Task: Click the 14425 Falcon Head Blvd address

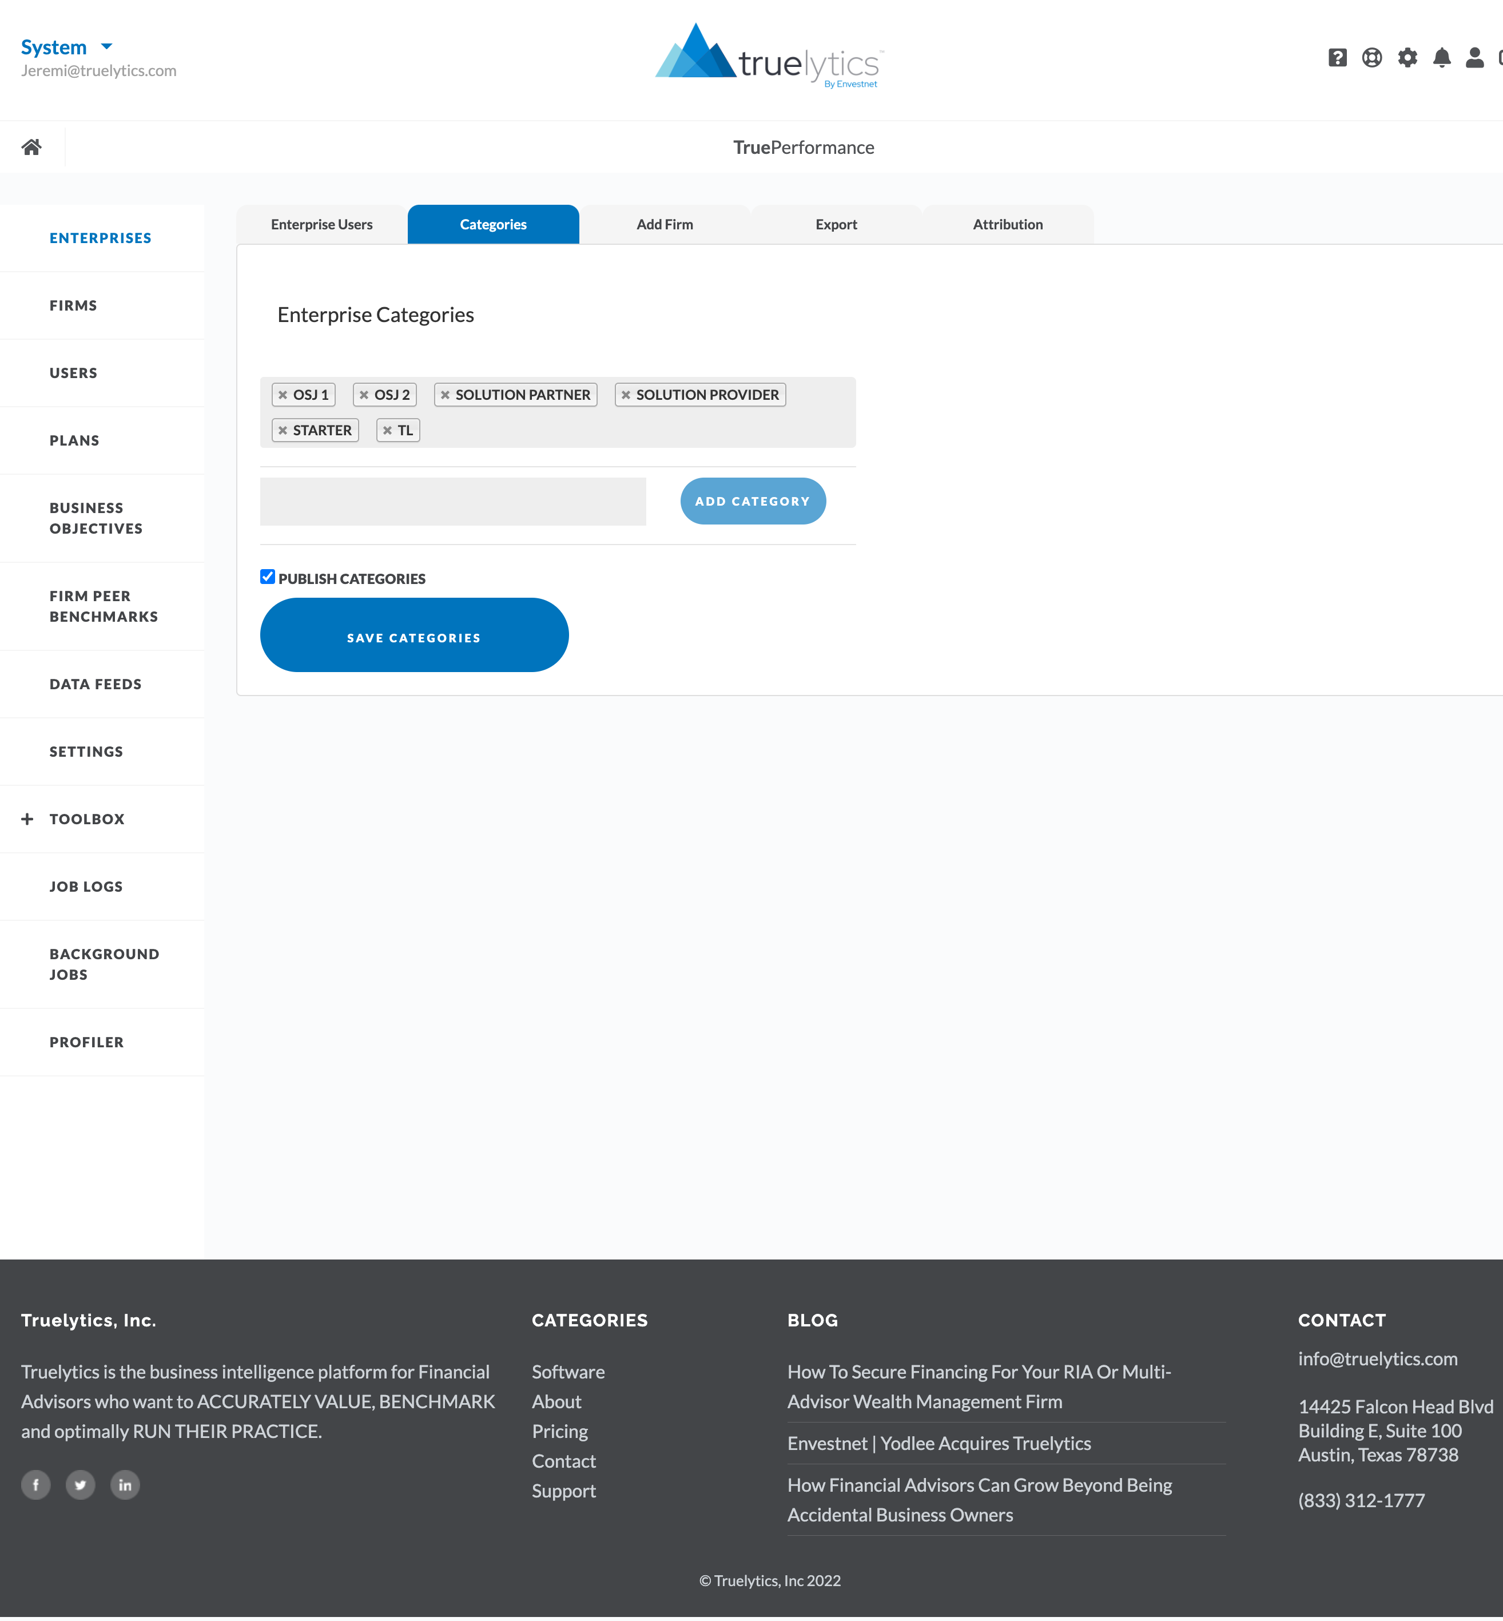Action: pyautogui.click(x=1395, y=1407)
